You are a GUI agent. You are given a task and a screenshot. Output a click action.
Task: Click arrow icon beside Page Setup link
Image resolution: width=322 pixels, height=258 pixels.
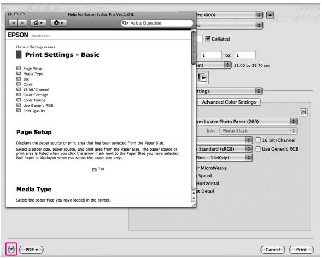click(x=19, y=68)
